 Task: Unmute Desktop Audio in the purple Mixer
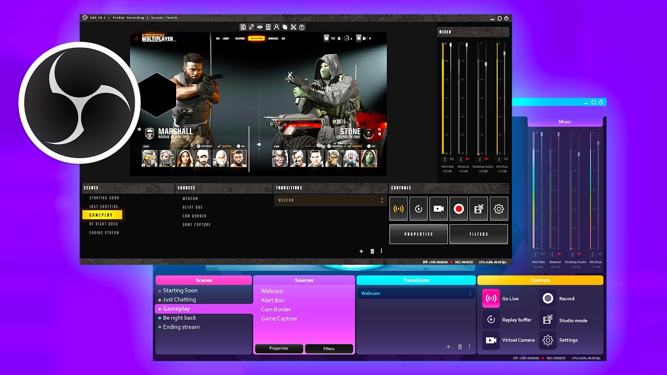(579, 254)
